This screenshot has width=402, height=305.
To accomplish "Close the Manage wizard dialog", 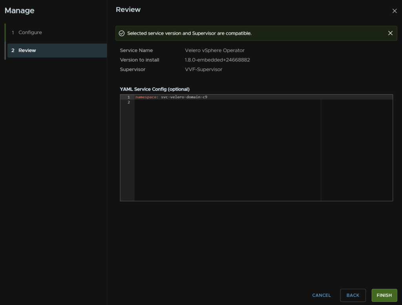I will [394, 11].
